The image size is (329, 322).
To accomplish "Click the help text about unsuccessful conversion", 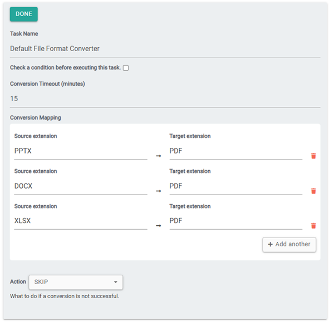I will [65, 296].
